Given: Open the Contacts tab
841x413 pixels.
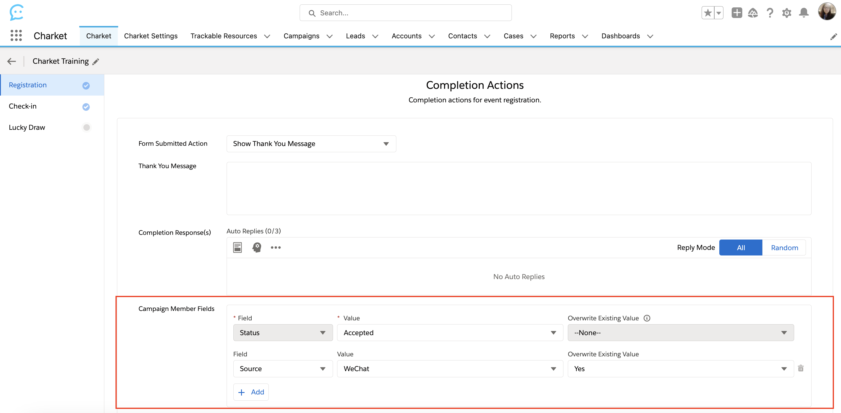Looking at the screenshot, I should coord(462,36).
